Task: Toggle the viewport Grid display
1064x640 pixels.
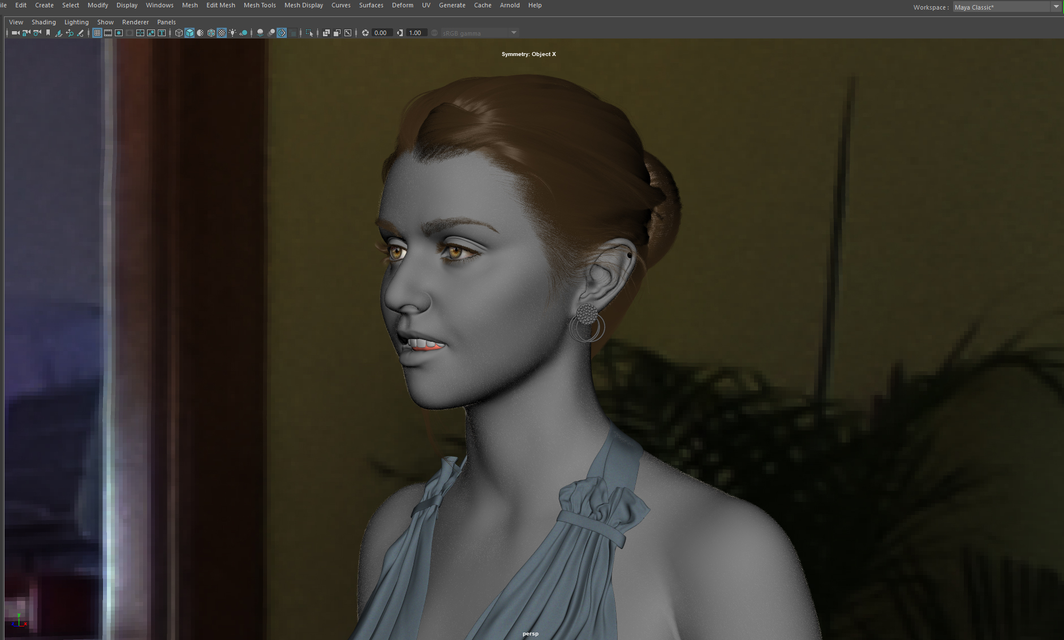Action: coord(97,33)
